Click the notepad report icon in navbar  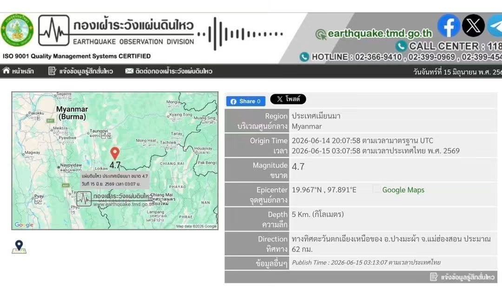pos(52,71)
